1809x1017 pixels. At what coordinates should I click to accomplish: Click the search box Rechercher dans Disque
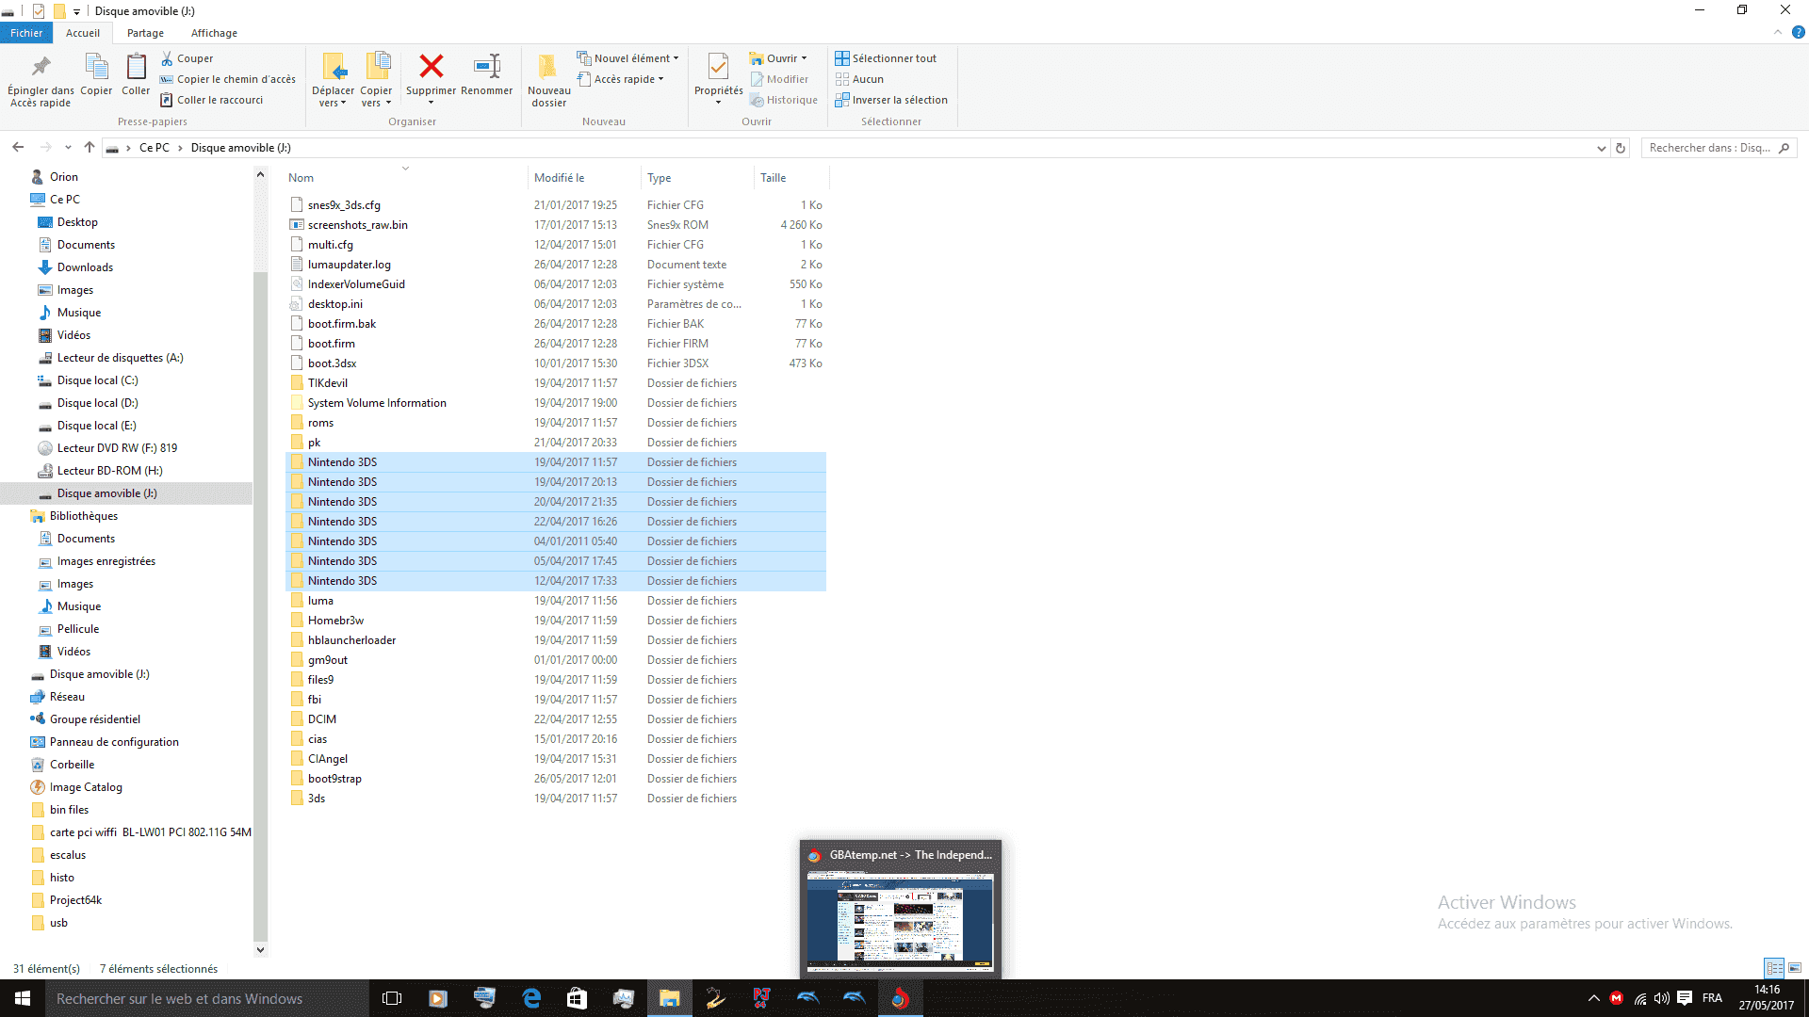[x=1719, y=148]
